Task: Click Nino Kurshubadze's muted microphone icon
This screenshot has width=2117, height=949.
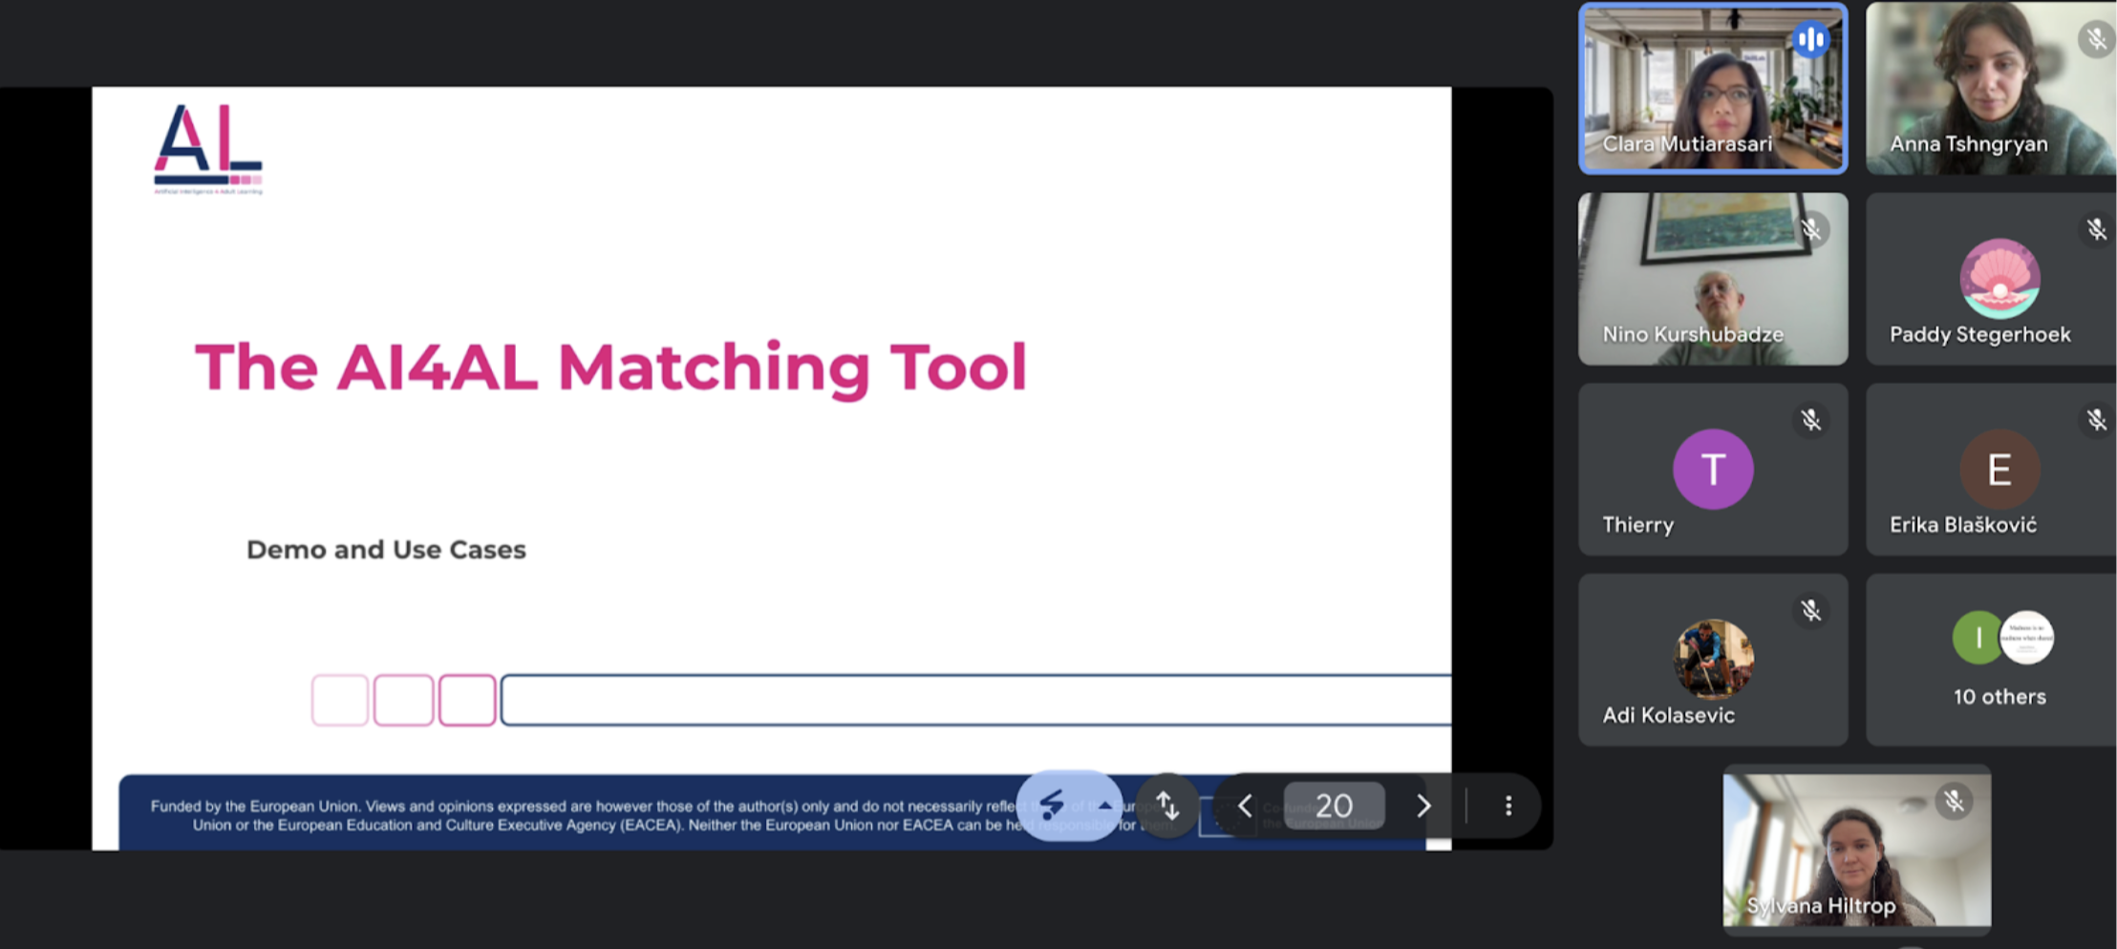Action: tap(1810, 229)
